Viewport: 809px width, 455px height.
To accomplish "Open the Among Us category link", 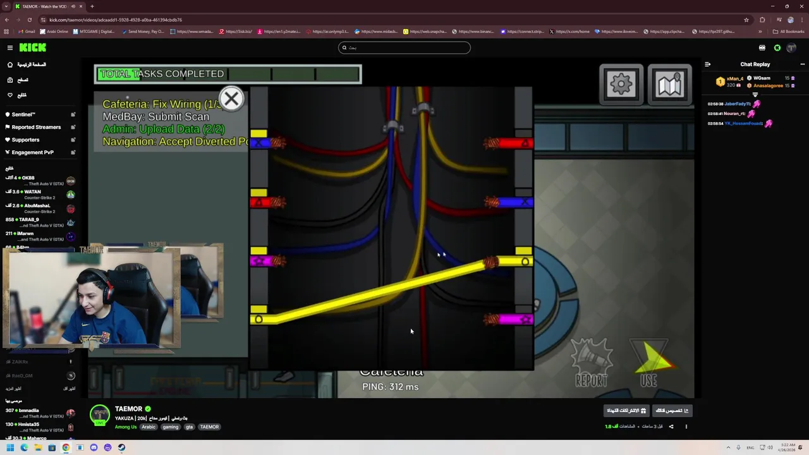I will click(126, 427).
